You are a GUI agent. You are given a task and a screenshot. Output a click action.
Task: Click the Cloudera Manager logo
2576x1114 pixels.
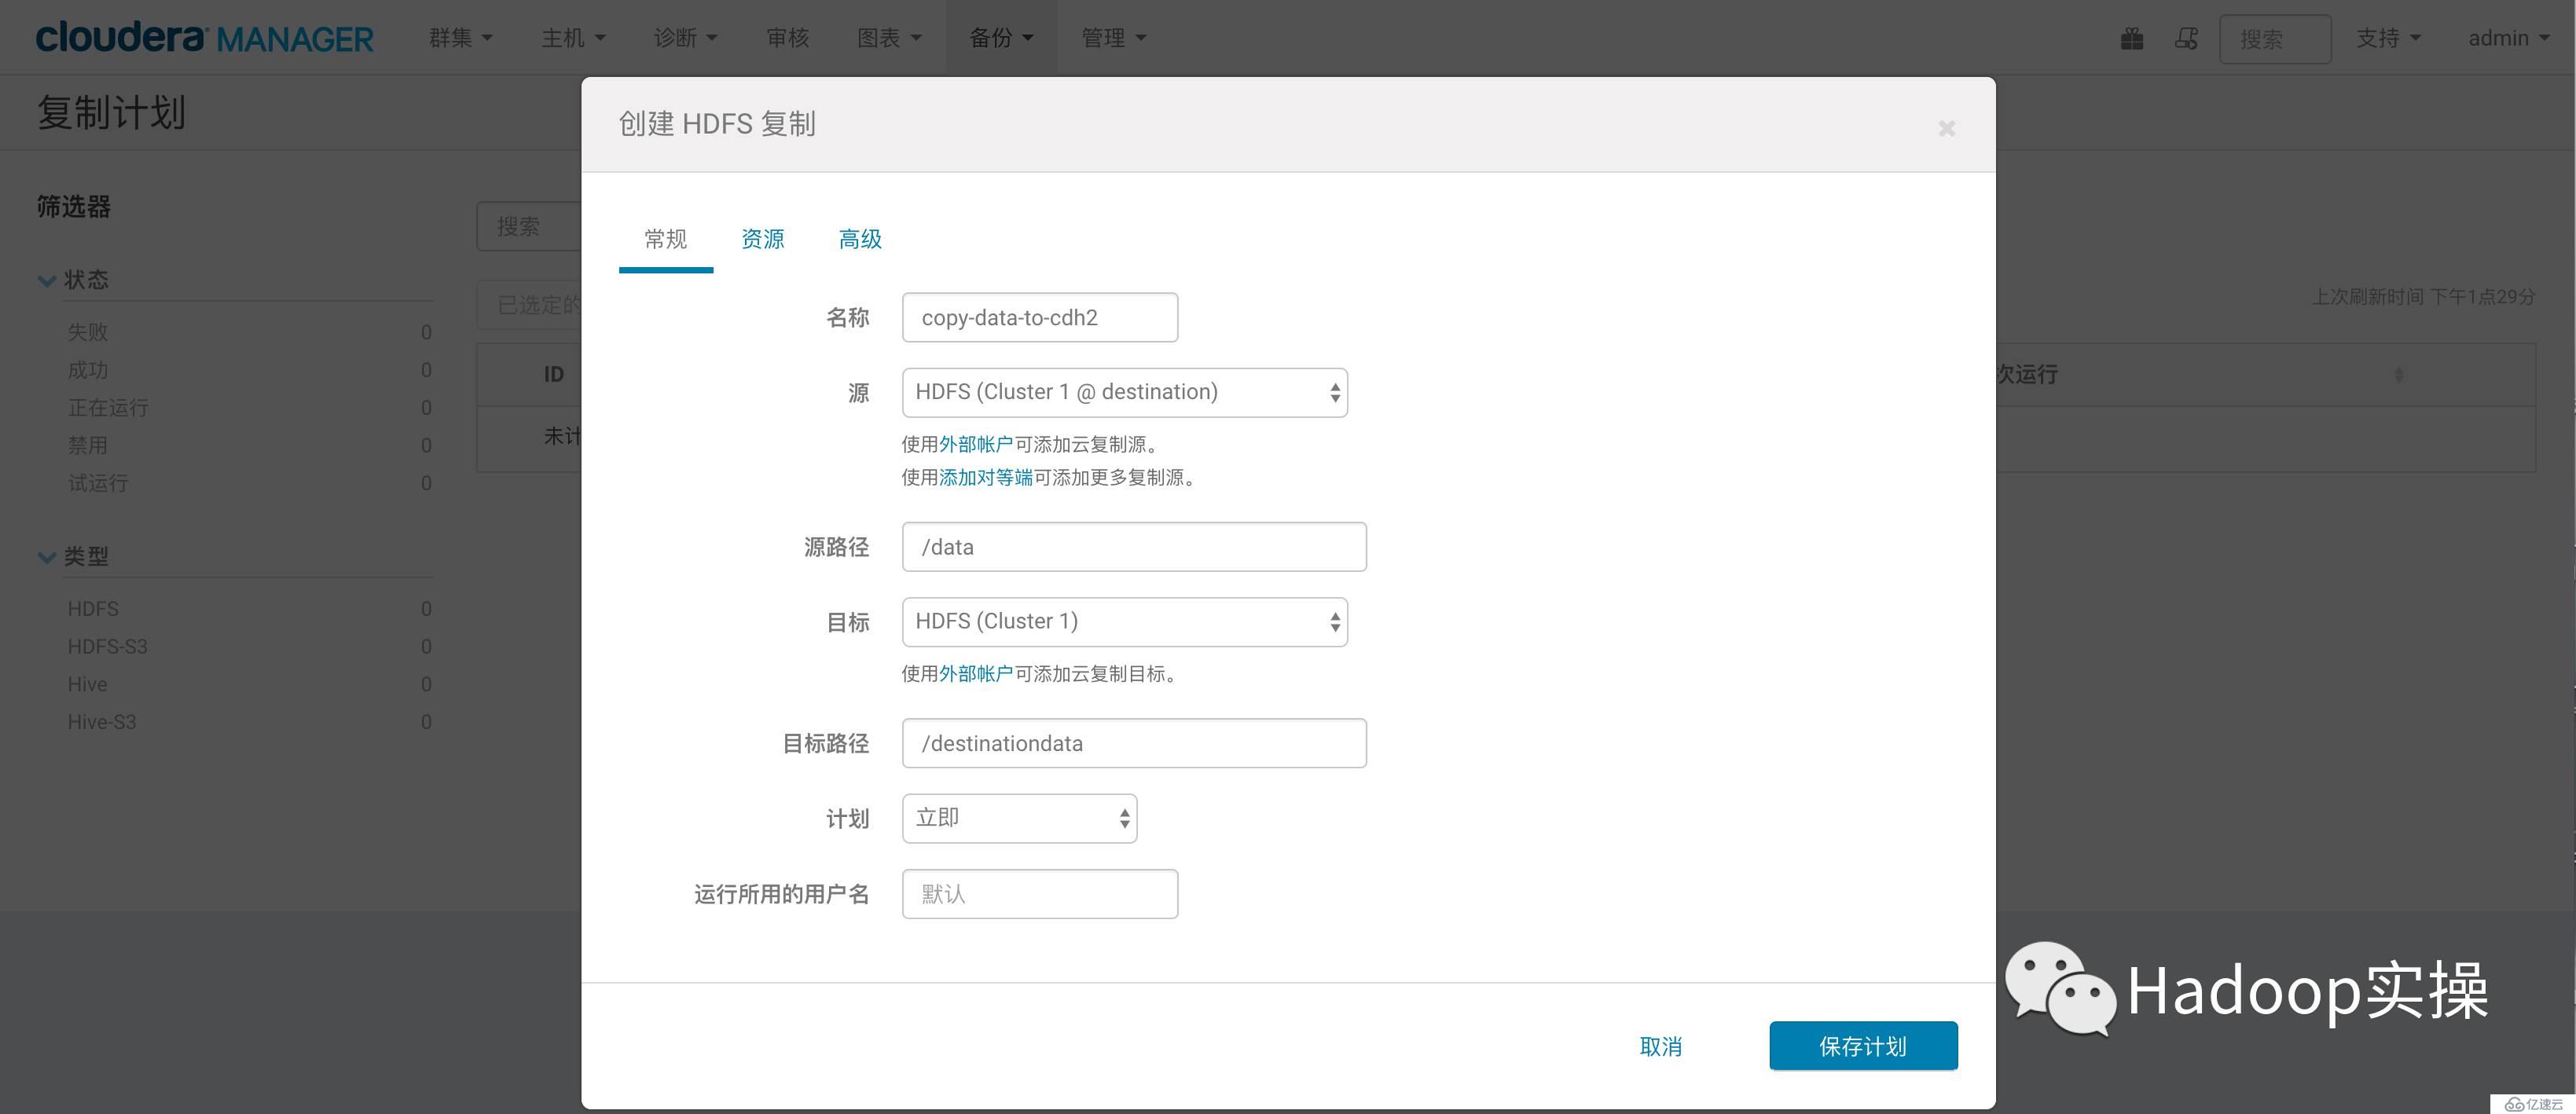204,38
